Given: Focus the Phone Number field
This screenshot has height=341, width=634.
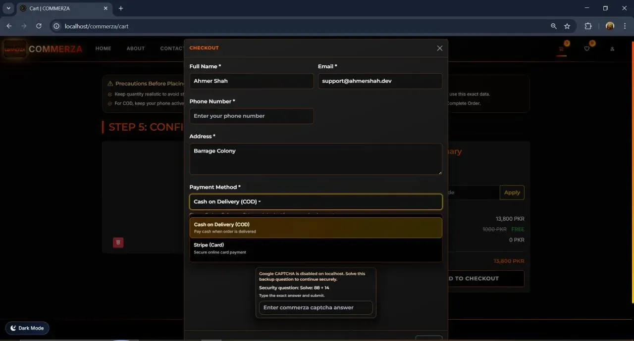Looking at the screenshot, I should point(252,116).
